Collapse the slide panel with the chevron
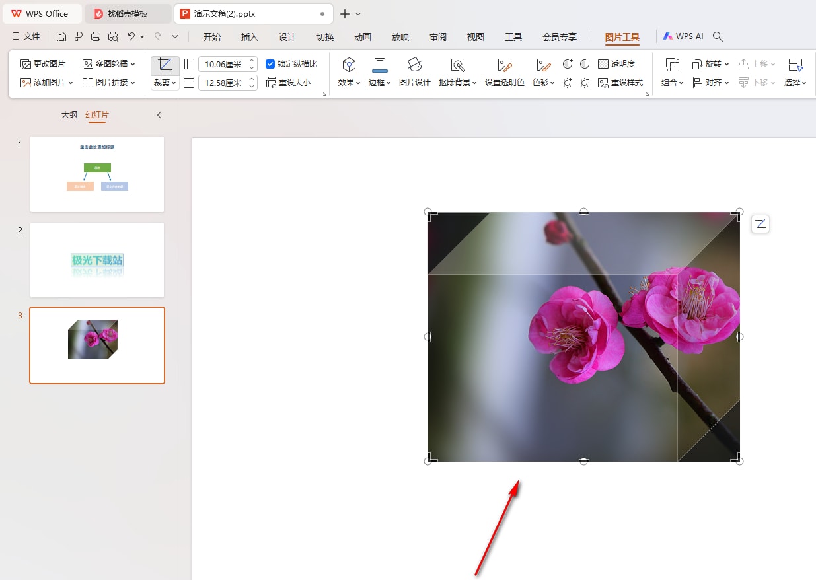Screen dimensions: 816x580 coord(159,115)
